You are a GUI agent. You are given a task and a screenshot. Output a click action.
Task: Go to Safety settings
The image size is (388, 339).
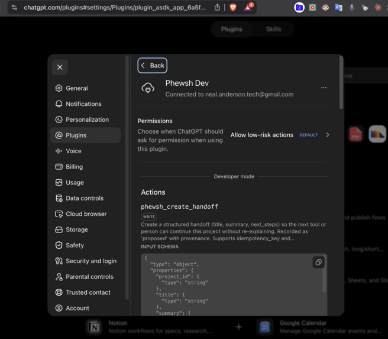[85, 246]
